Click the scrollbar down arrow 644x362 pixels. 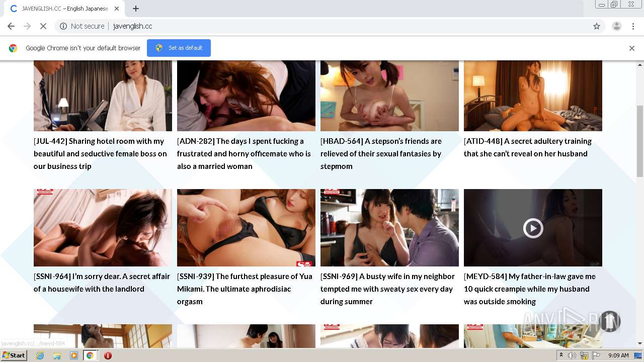coord(640,343)
